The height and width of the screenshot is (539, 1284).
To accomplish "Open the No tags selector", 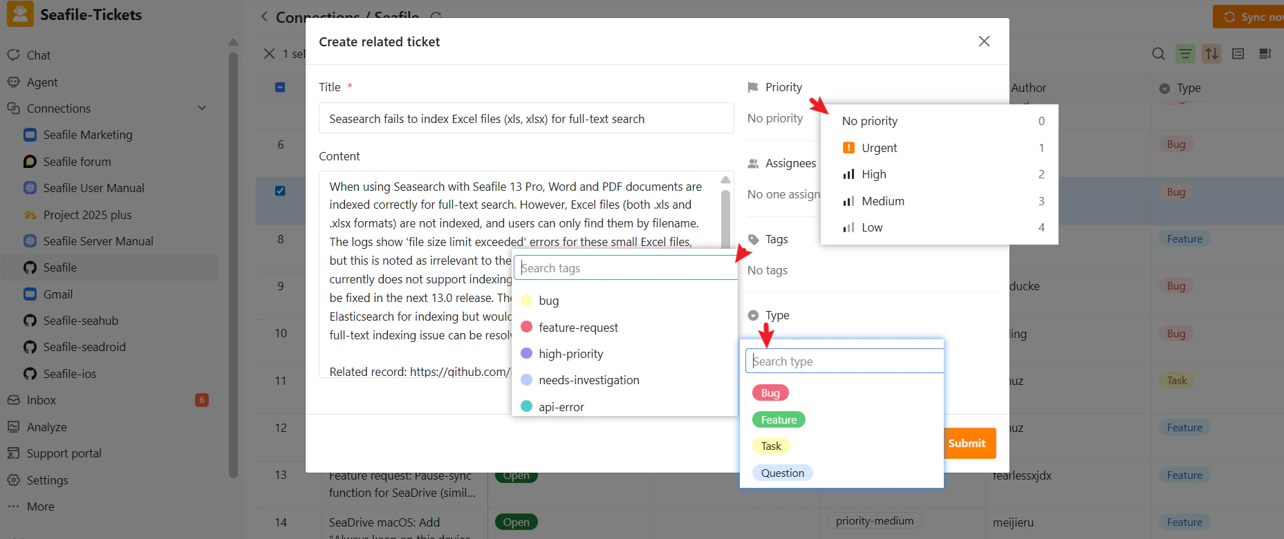I will click(767, 270).
